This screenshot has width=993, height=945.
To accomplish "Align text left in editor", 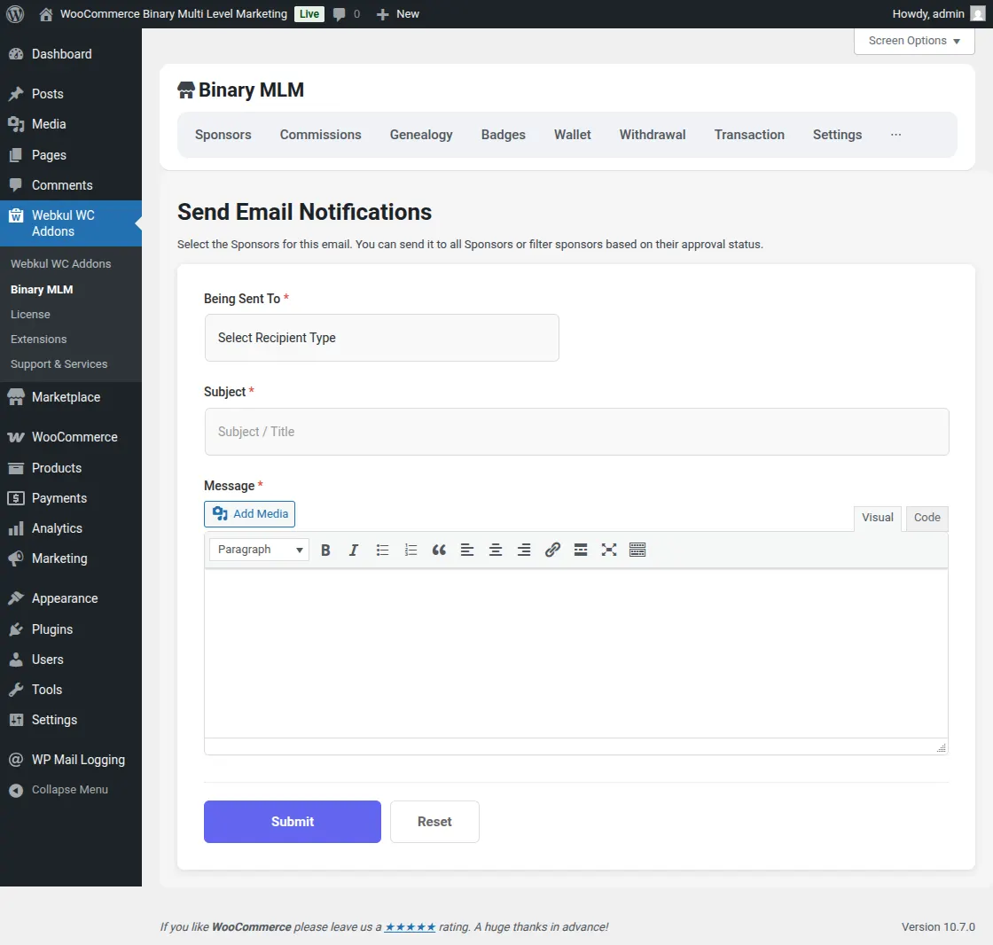I will 466,550.
